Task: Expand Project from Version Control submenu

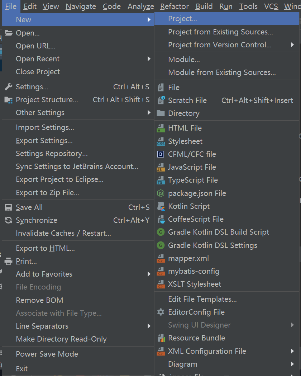Action: [x=292, y=45]
